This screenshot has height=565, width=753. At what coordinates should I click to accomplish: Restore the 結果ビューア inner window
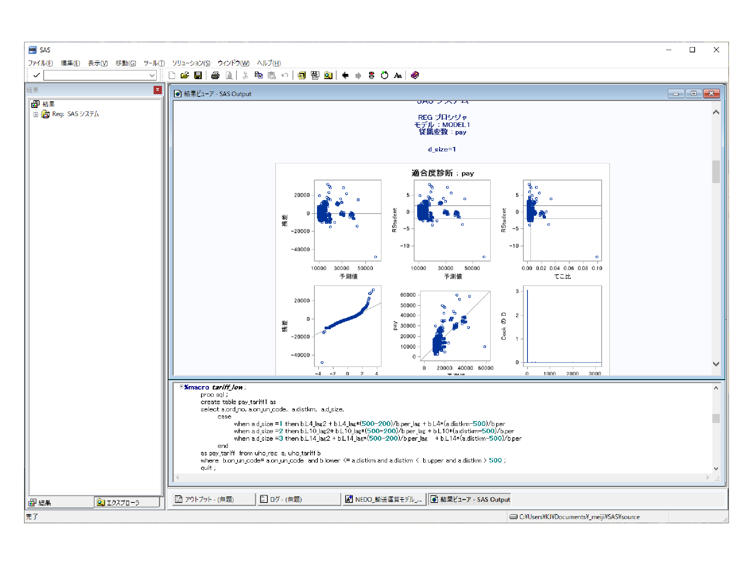click(x=694, y=93)
